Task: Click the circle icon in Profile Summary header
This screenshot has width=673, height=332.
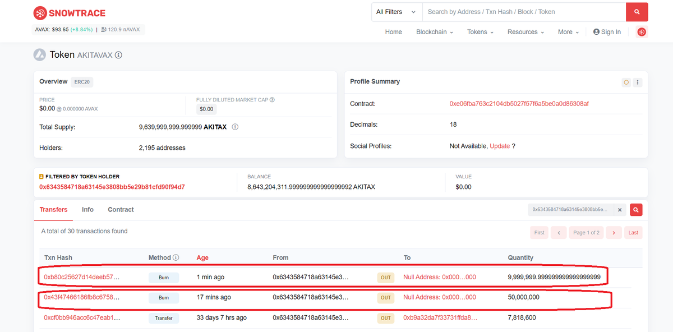Action: (x=626, y=82)
